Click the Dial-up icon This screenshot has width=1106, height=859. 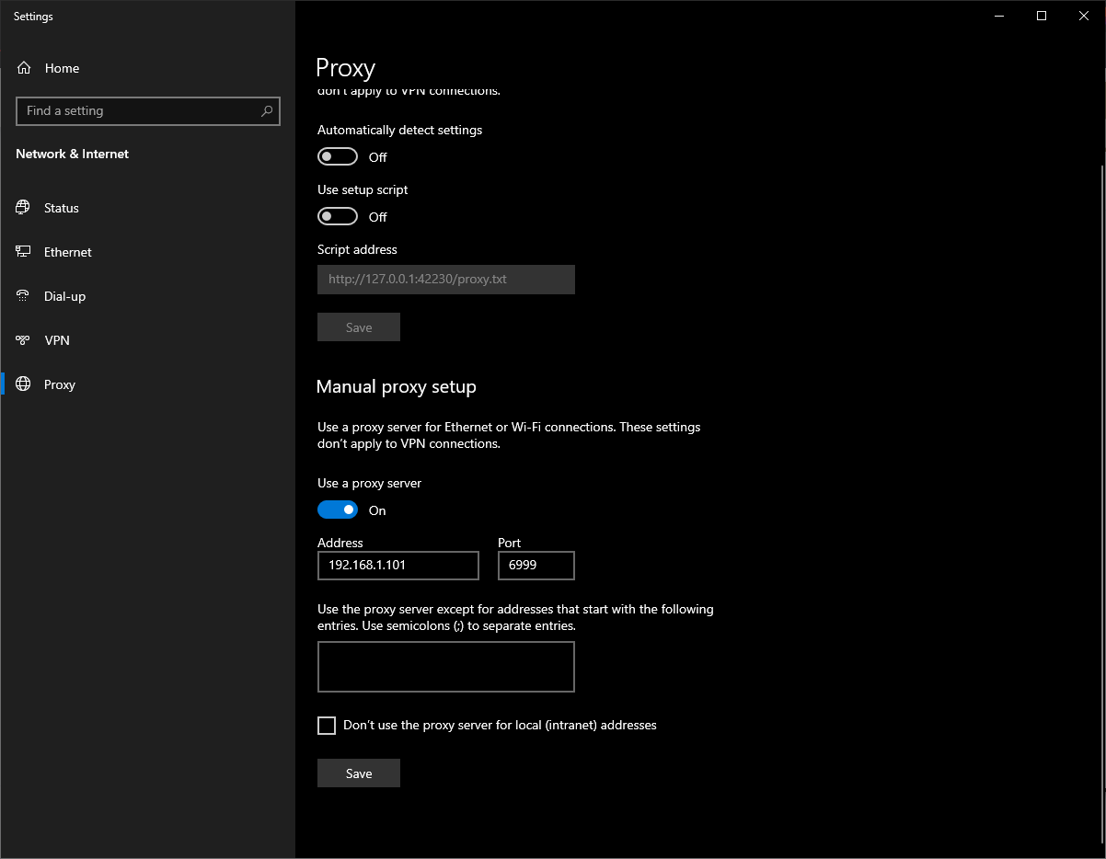[x=23, y=296]
